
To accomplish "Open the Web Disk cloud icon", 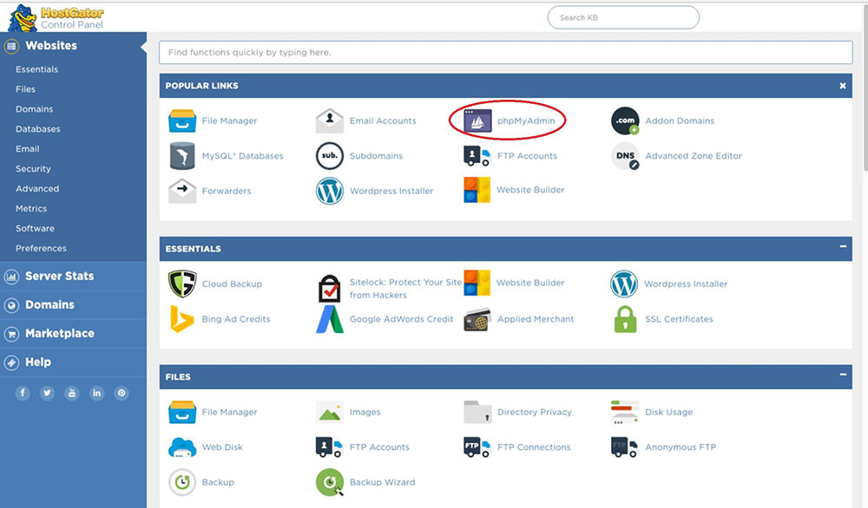I will tap(182, 447).
